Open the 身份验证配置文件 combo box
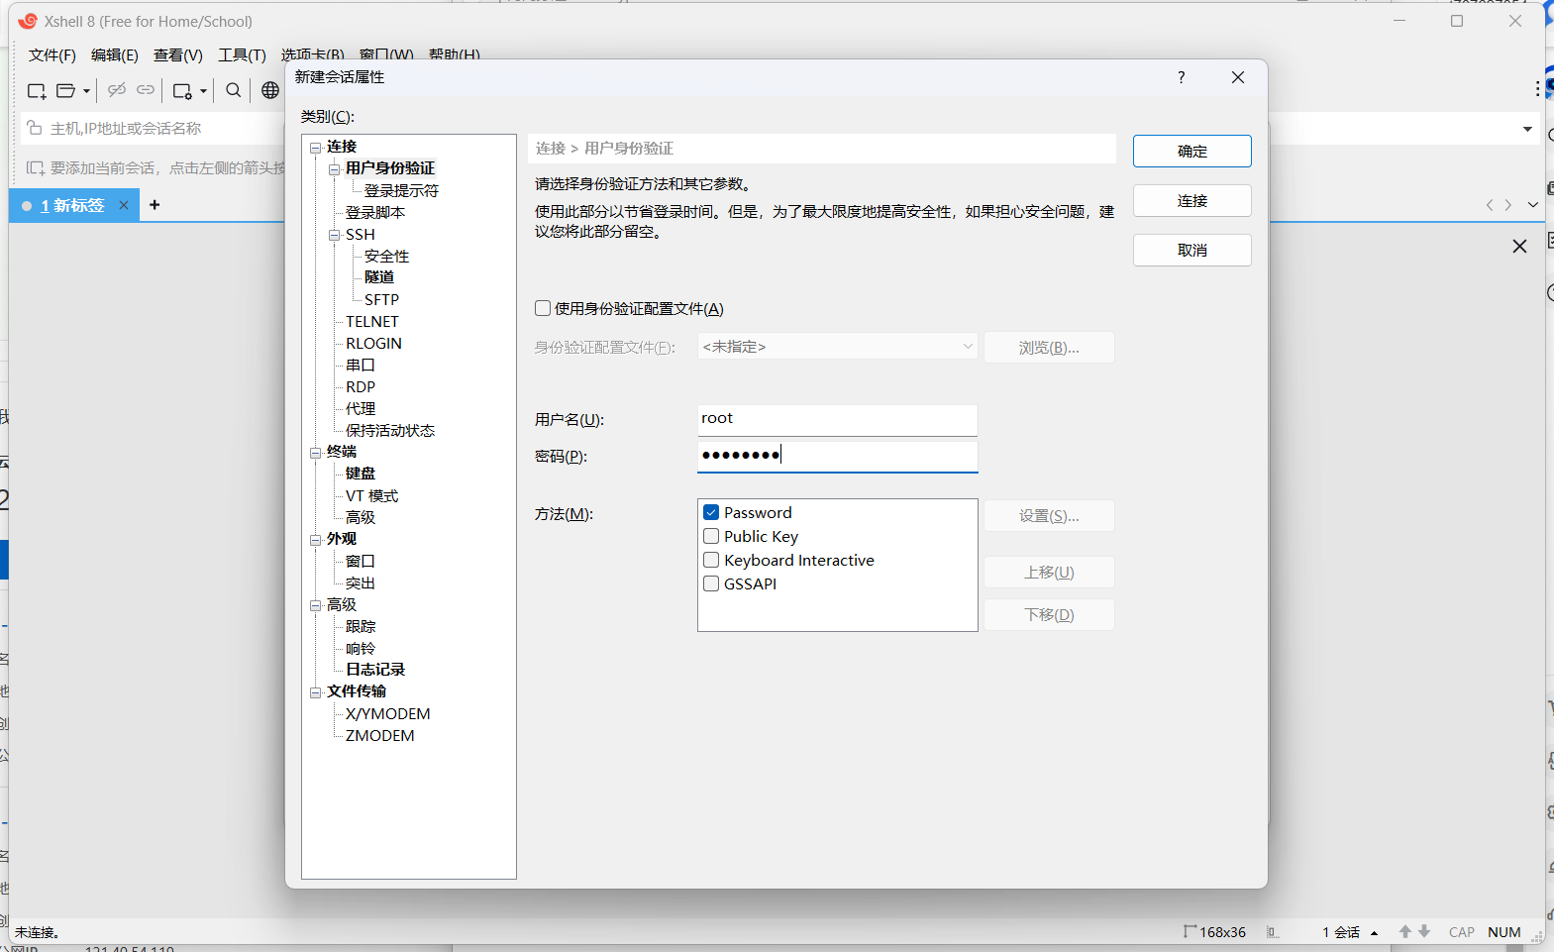The height and width of the screenshot is (952, 1554). (837, 347)
